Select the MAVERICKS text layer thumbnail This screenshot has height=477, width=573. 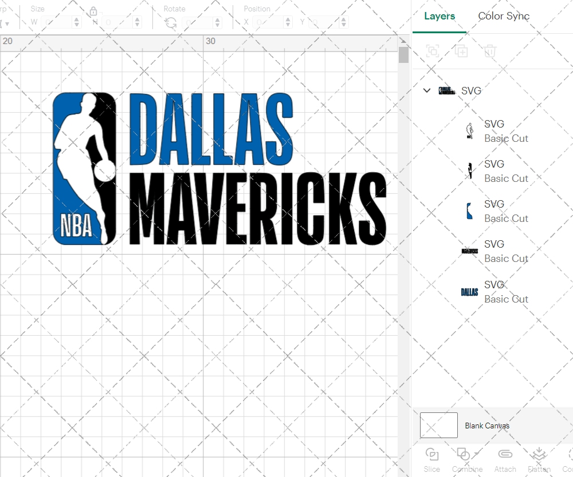pyautogui.click(x=470, y=251)
